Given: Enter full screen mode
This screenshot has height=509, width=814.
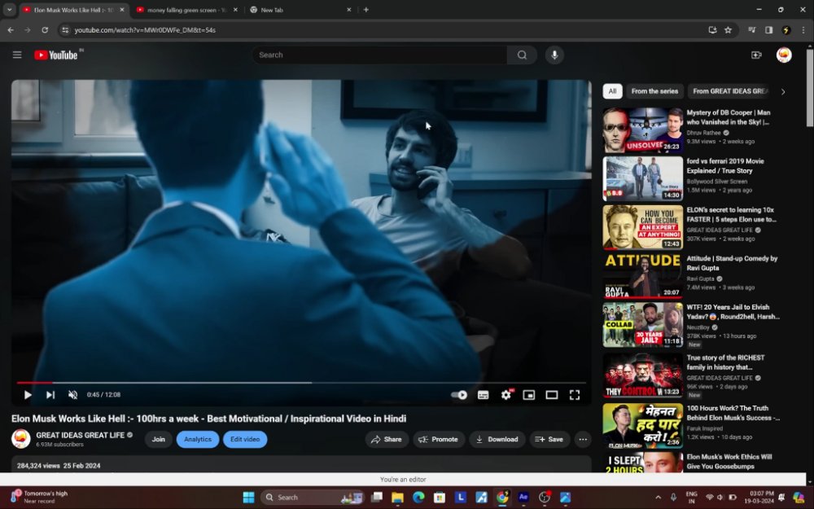Looking at the screenshot, I should coord(575,395).
